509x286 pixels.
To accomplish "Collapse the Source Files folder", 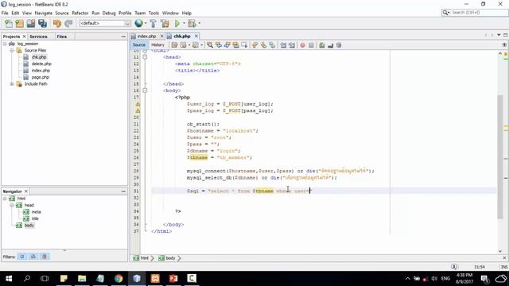I will coord(12,51).
